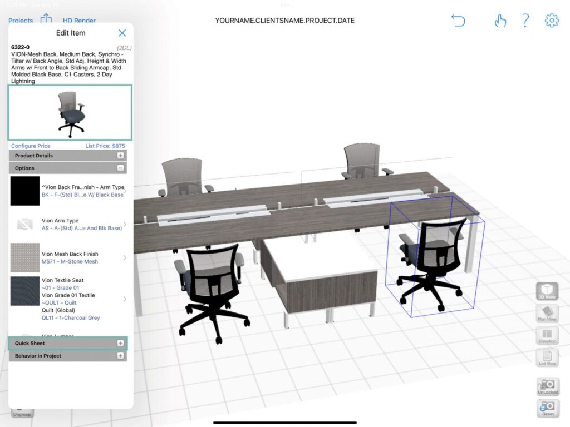Click the Configure Price link
The width and height of the screenshot is (570, 427).
click(31, 146)
